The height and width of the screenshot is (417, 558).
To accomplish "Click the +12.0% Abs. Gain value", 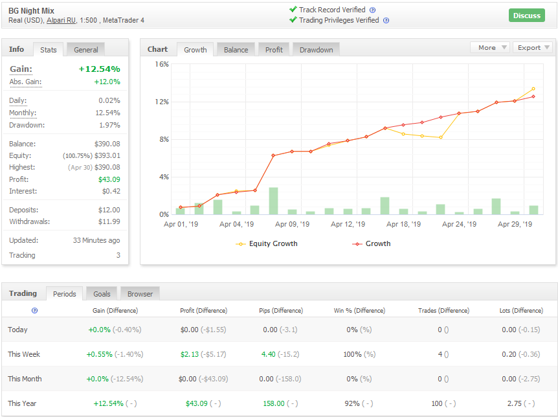I will [107, 82].
